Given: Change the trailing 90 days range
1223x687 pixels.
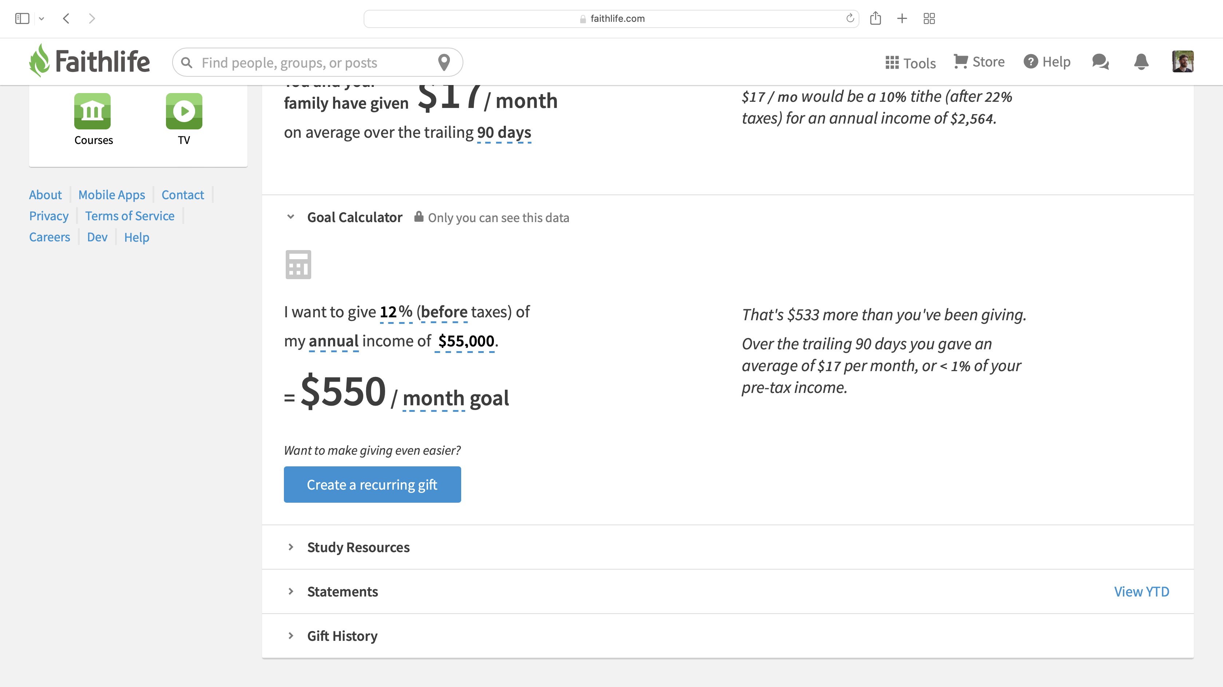Looking at the screenshot, I should coord(504,132).
